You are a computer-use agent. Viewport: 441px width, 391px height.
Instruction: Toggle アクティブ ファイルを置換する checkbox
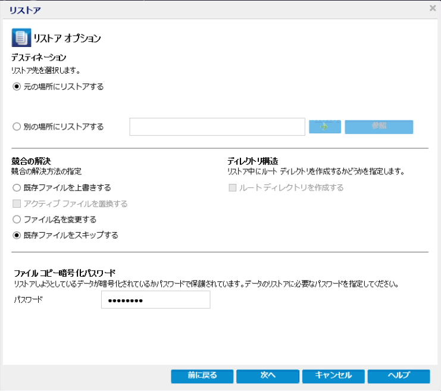(17, 204)
